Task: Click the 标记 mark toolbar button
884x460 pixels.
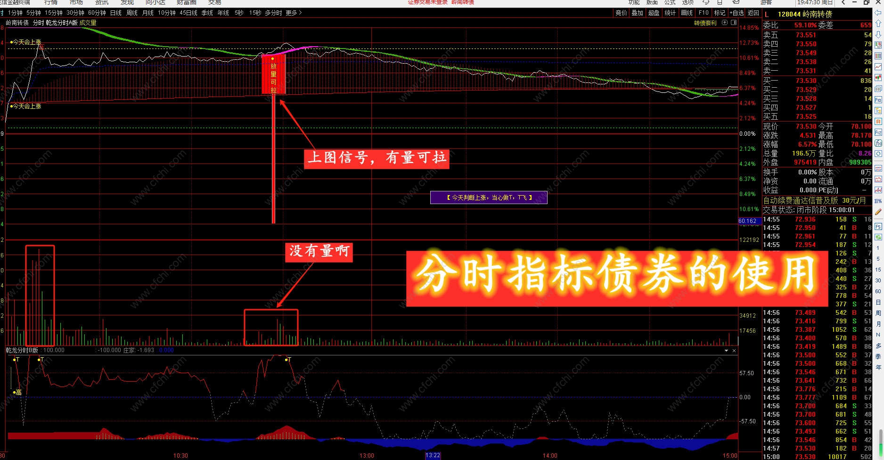Action: (720, 13)
